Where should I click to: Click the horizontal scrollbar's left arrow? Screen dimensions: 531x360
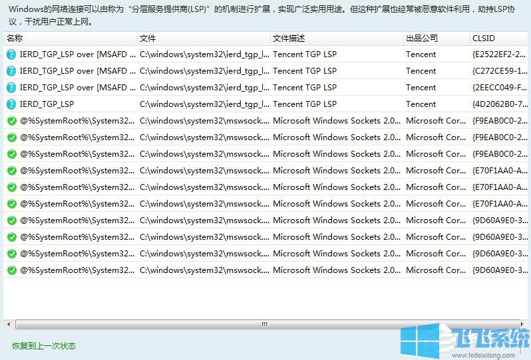[x=9, y=324]
